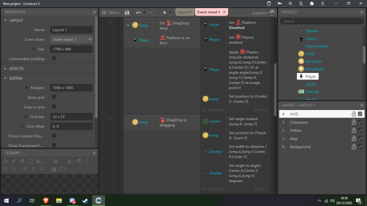This screenshot has height=206, width=367.
Task: Flip tile vertically in Tilemap bar
Action: tap(78, 161)
